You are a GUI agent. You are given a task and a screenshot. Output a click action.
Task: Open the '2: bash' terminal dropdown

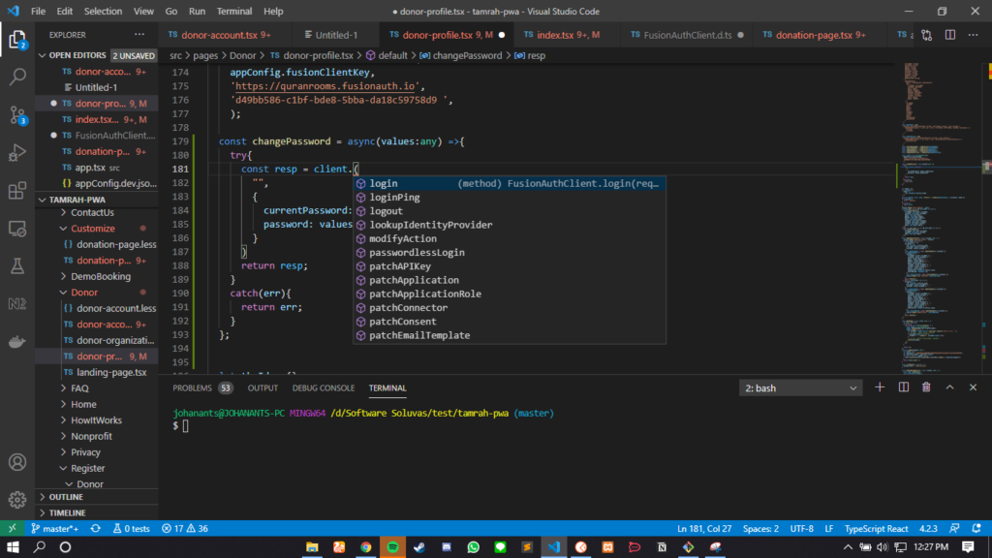800,387
